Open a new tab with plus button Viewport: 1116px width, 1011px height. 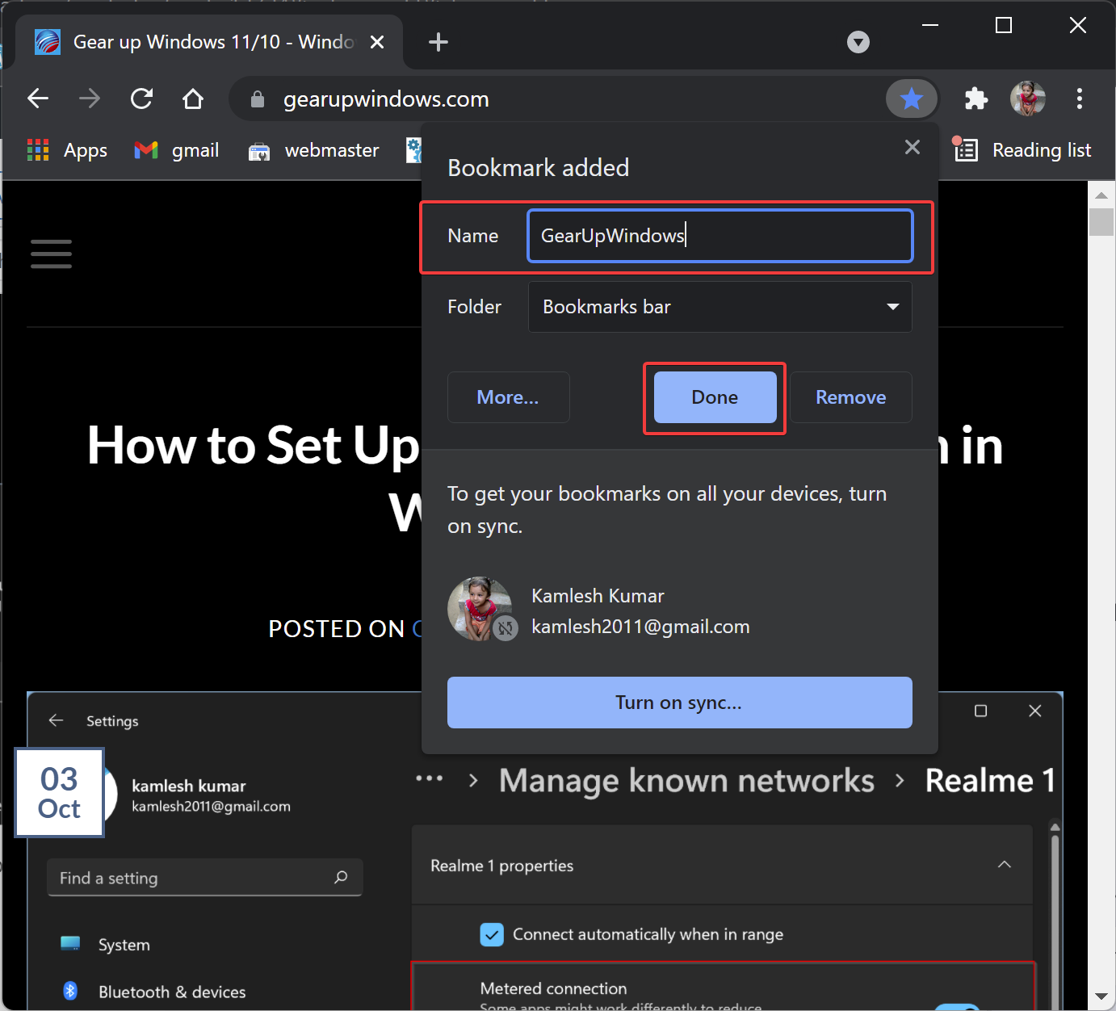438,42
